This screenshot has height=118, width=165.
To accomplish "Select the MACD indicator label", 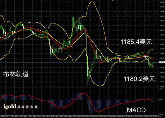I will [x=136, y=110].
